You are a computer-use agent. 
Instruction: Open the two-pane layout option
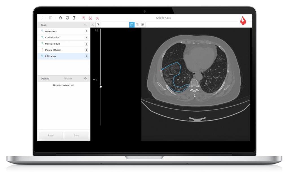click(x=137, y=25)
